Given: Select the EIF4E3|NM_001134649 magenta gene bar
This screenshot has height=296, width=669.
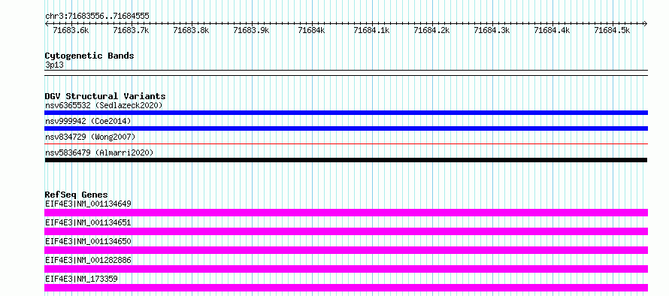Looking at the screenshot, I should (346, 213).
